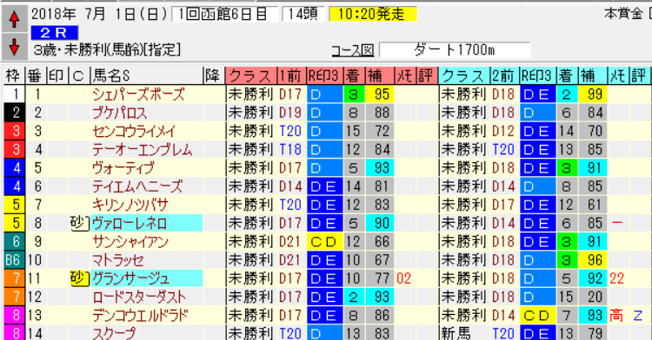Click the yellow CD cell in デンコウエルドラド row
652x340 pixels.
point(537,315)
